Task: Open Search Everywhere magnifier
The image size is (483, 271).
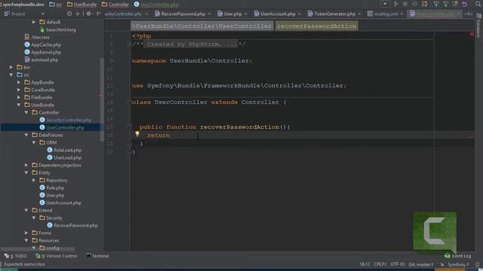Action: pos(478,4)
